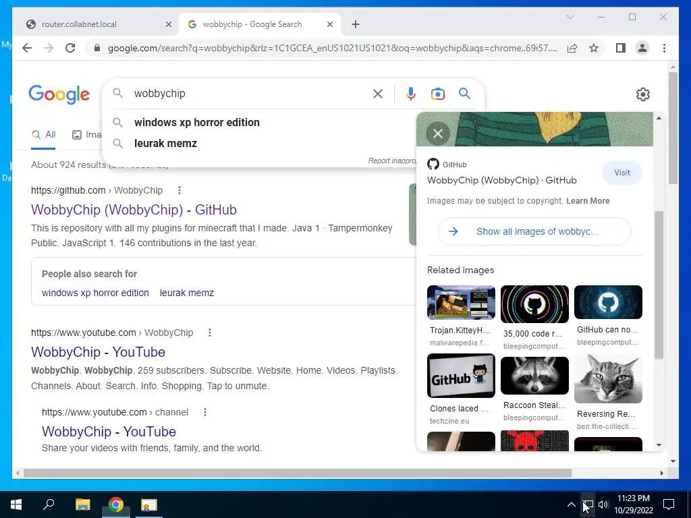Open a new tab with the plus button
The height and width of the screenshot is (518, 691).
click(x=356, y=24)
